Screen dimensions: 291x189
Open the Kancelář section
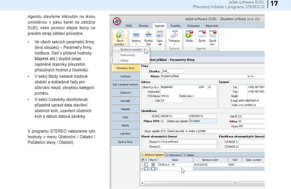(x=125, y=101)
